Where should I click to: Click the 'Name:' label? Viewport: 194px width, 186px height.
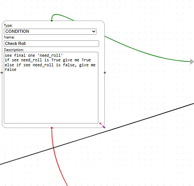pyautogui.click(x=9, y=37)
